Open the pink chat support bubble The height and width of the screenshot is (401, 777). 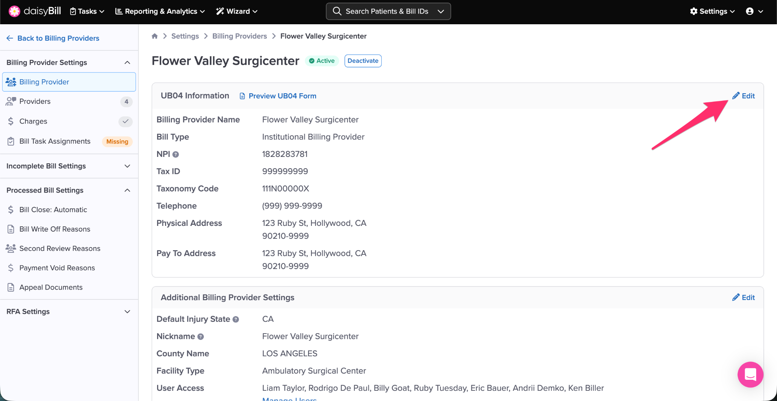pyautogui.click(x=750, y=374)
